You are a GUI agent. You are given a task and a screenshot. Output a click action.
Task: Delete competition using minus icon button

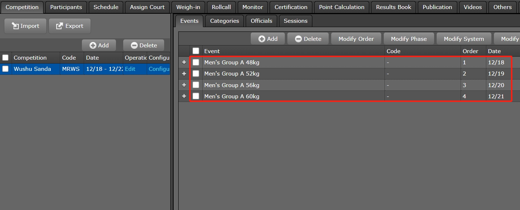tap(144, 45)
